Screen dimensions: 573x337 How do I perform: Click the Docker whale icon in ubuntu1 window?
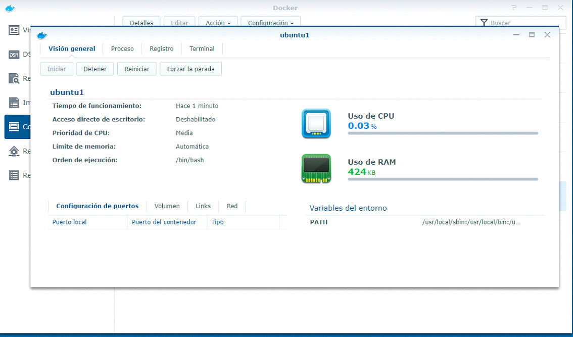[42, 35]
